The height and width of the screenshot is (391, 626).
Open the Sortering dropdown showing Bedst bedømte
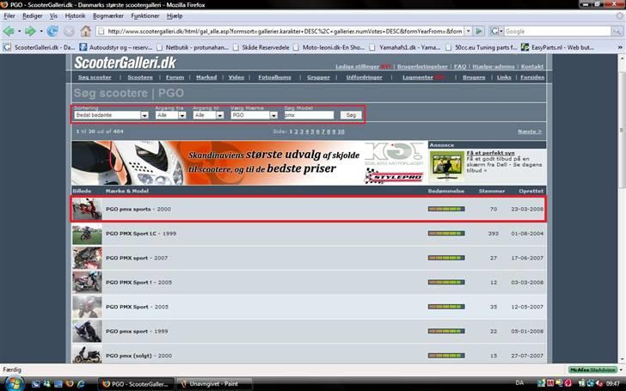tap(111, 115)
